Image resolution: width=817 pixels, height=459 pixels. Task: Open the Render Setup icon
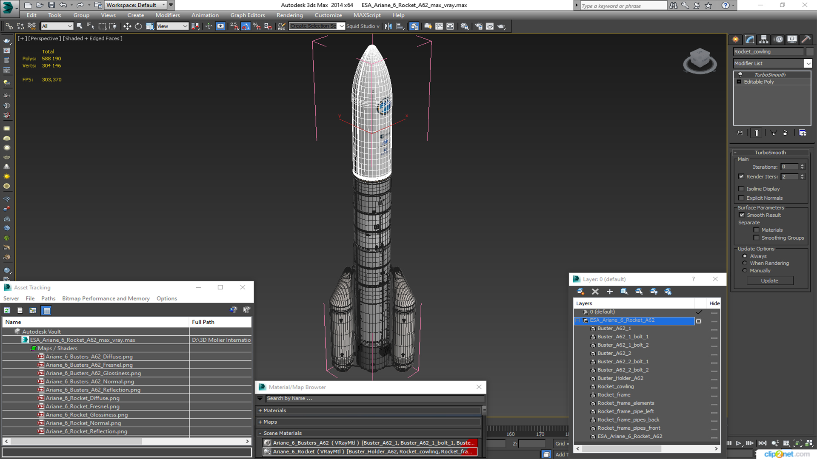click(x=479, y=26)
